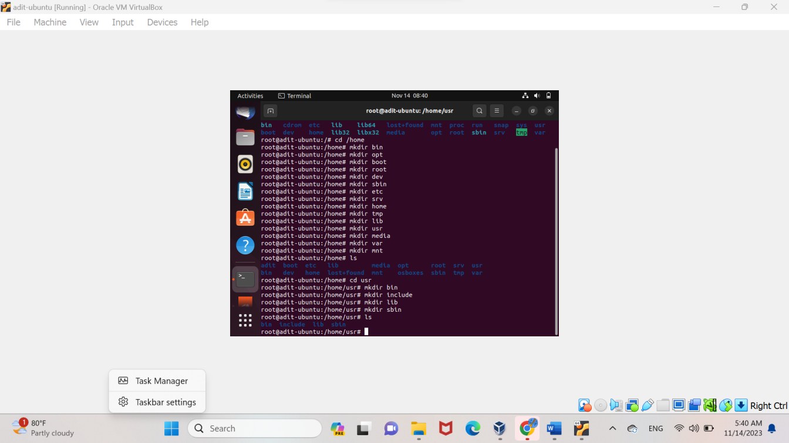Click the Terminal app menu in top bar

pyautogui.click(x=295, y=96)
